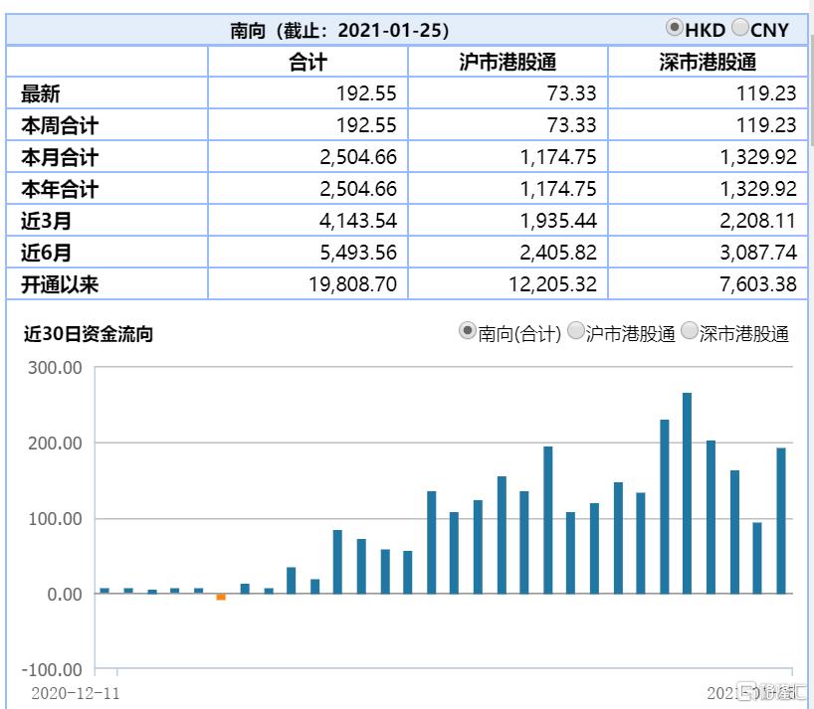Click the 沪市港股通 table column header
This screenshot has width=814, height=709.
508,62
